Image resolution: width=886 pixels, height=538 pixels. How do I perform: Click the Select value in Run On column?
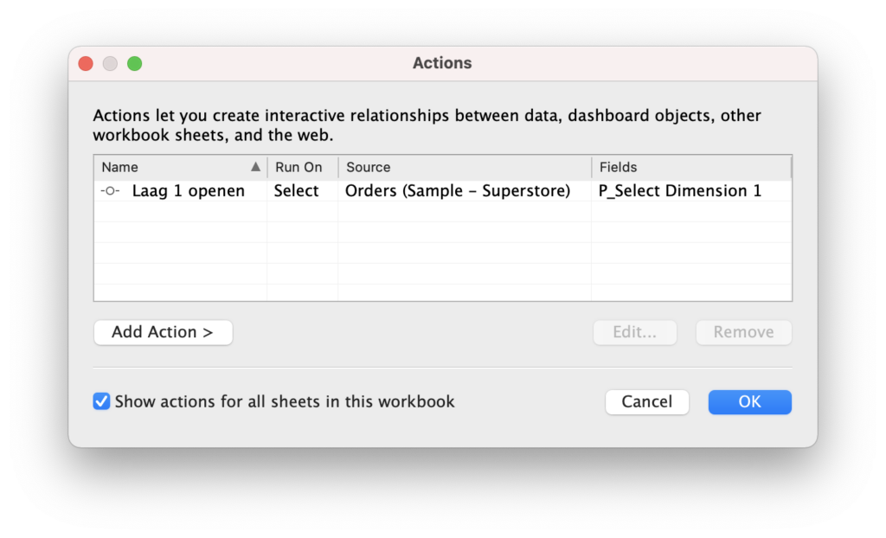pyautogui.click(x=297, y=191)
